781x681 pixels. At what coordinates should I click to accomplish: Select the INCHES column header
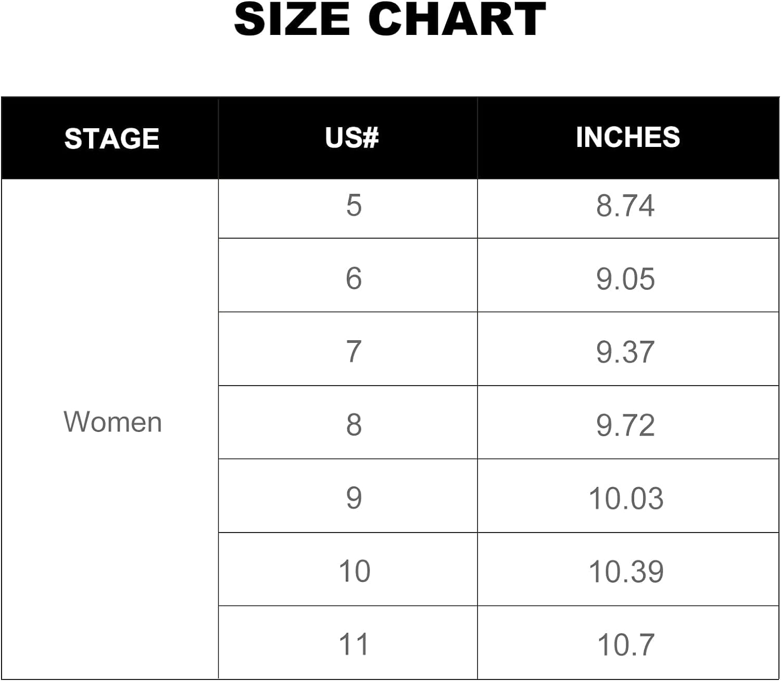point(628,138)
